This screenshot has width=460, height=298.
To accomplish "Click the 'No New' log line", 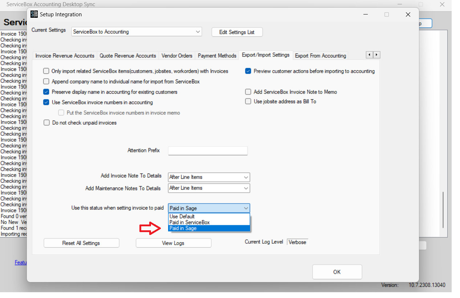I will (13, 222).
